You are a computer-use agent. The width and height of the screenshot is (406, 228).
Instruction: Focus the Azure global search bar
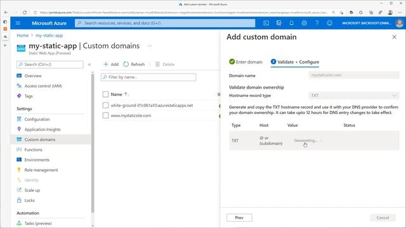coord(165,23)
